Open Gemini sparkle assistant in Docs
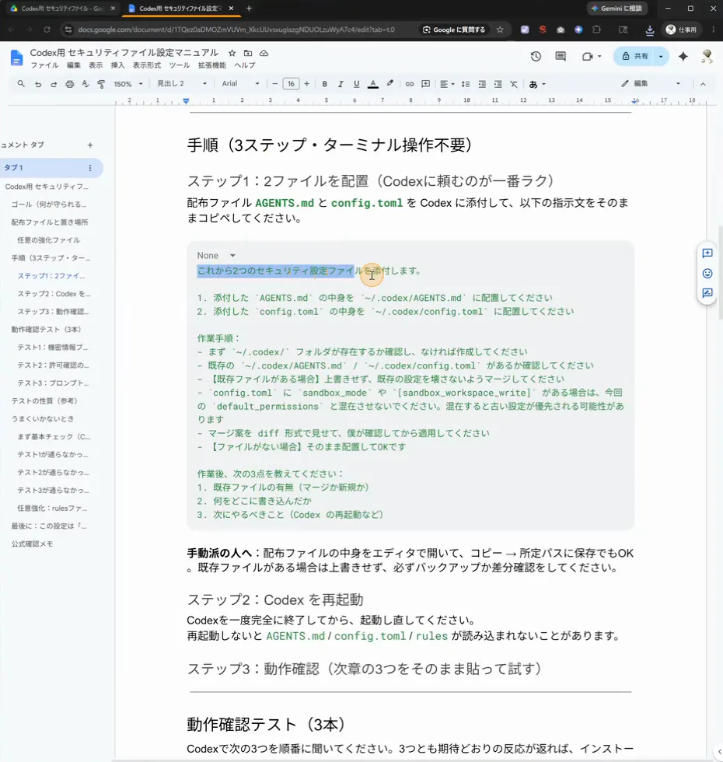The height and width of the screenshot is (762, 723). tap(683, 56)
